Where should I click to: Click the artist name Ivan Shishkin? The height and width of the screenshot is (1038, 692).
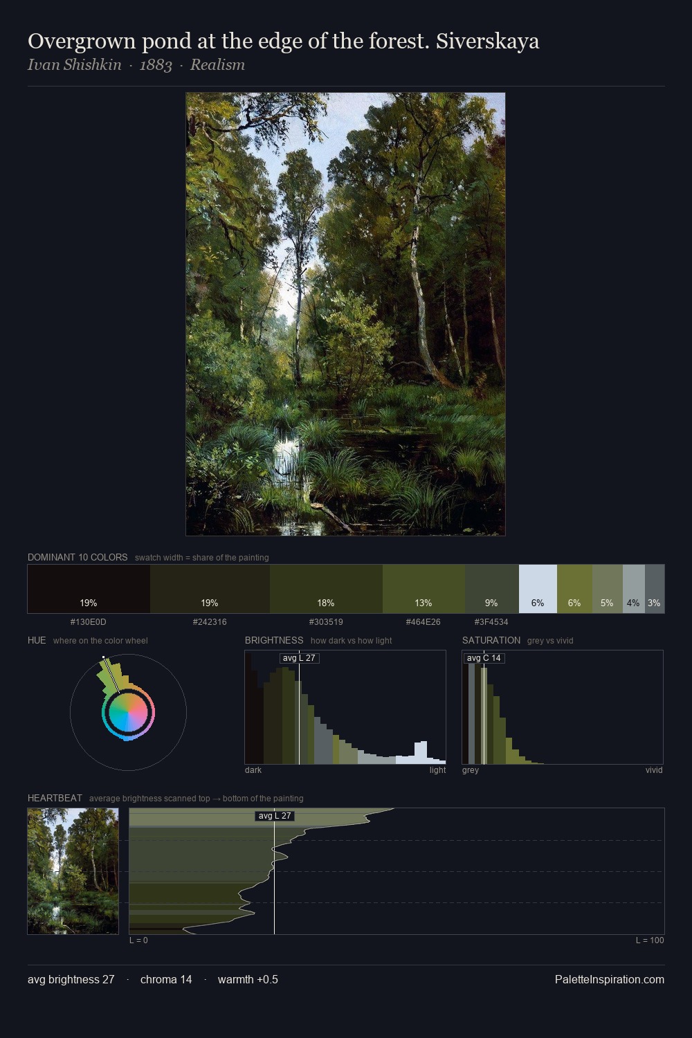coord(74,65)
